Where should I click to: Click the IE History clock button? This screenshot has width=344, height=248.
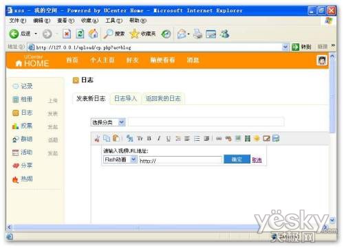pos(166,34)
